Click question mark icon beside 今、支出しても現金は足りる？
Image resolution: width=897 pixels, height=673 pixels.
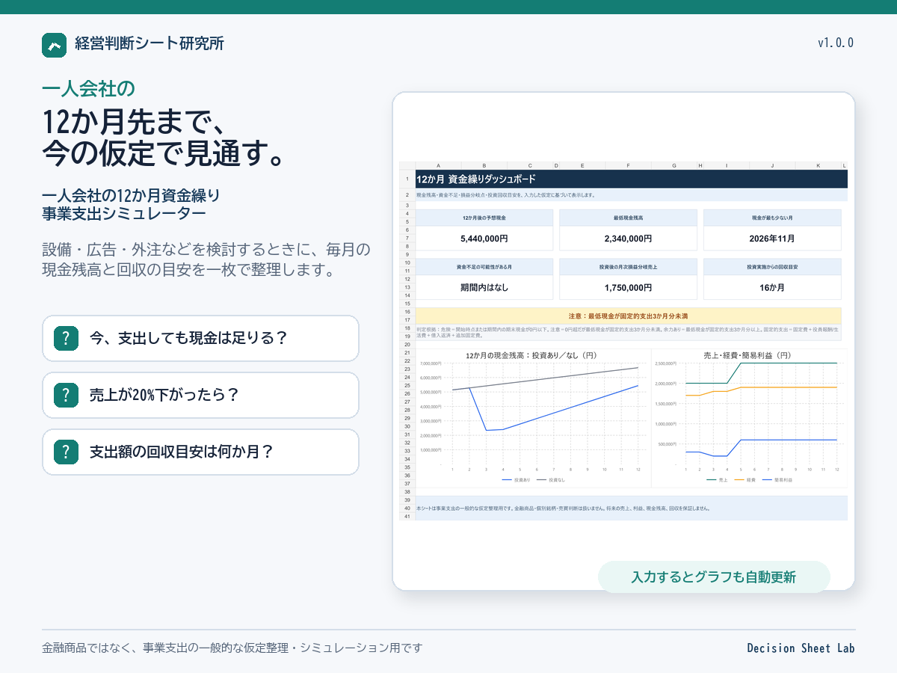point(67,338)
